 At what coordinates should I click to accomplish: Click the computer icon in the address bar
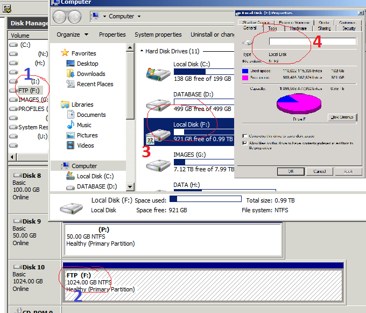tap(95, 16)
